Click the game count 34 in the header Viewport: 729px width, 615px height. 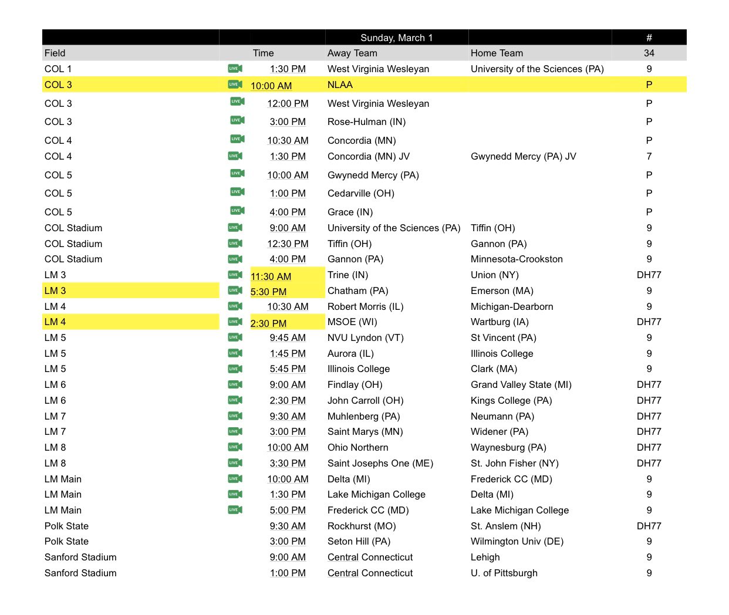click(649, 52)
